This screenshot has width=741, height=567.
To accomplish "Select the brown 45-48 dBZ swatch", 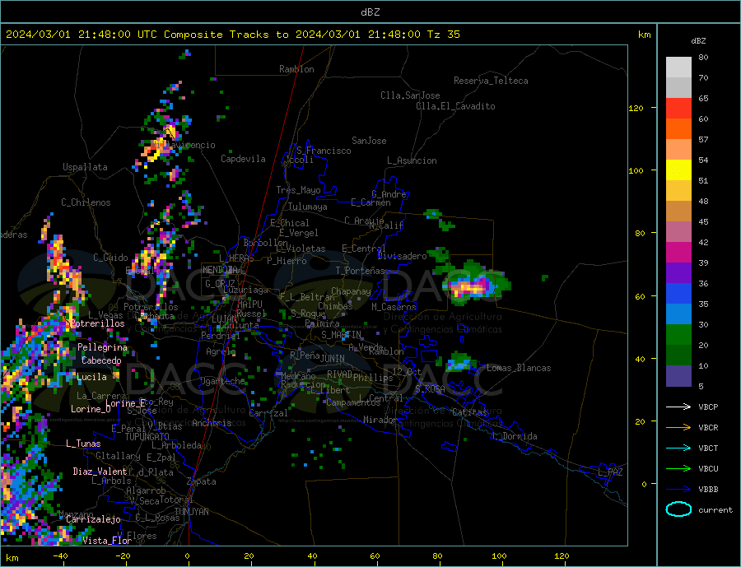I will 678,211.
